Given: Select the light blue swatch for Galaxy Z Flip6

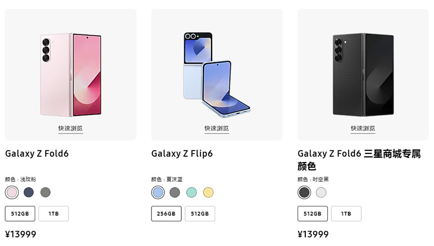Looking at the screenshot, I should point(158,192).
